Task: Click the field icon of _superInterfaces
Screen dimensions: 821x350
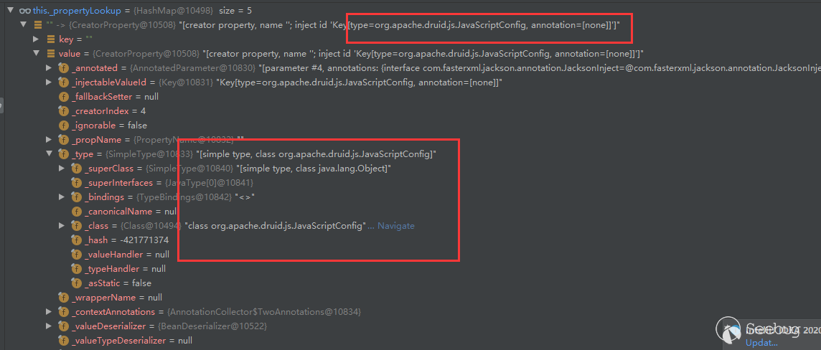Action: (77, 183)
